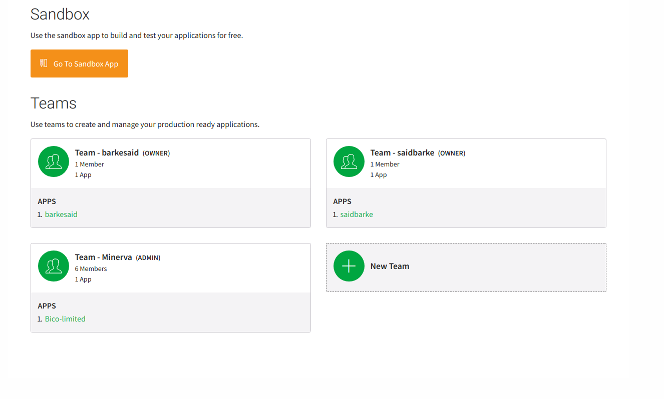Click the pencil-ruler icon on the Sandbox button
This screenshot has height=399, width=664.
[x=44, y=63]
